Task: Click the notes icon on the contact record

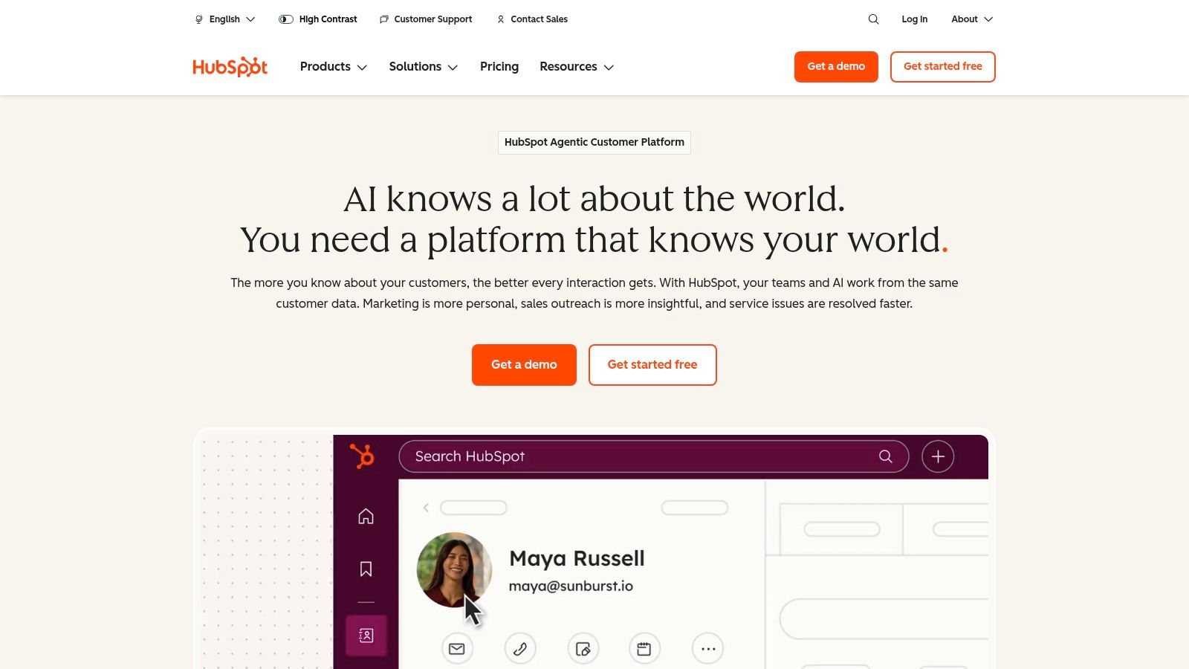Action: 583,647
